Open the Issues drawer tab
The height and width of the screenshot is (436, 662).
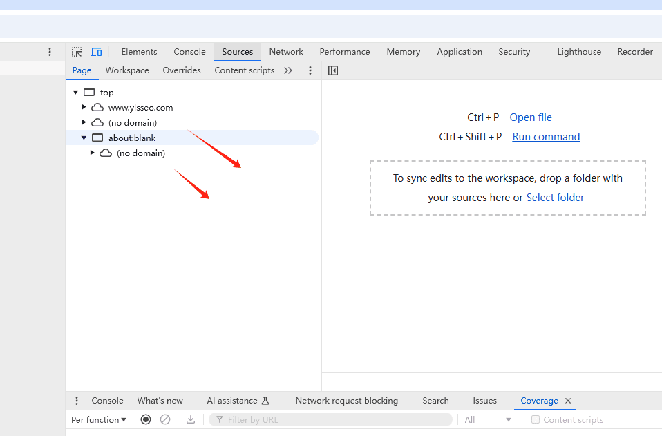pos(484,401)
